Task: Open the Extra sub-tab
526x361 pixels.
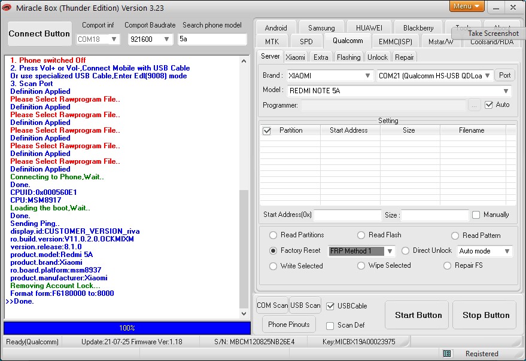Action: (321, 57)
